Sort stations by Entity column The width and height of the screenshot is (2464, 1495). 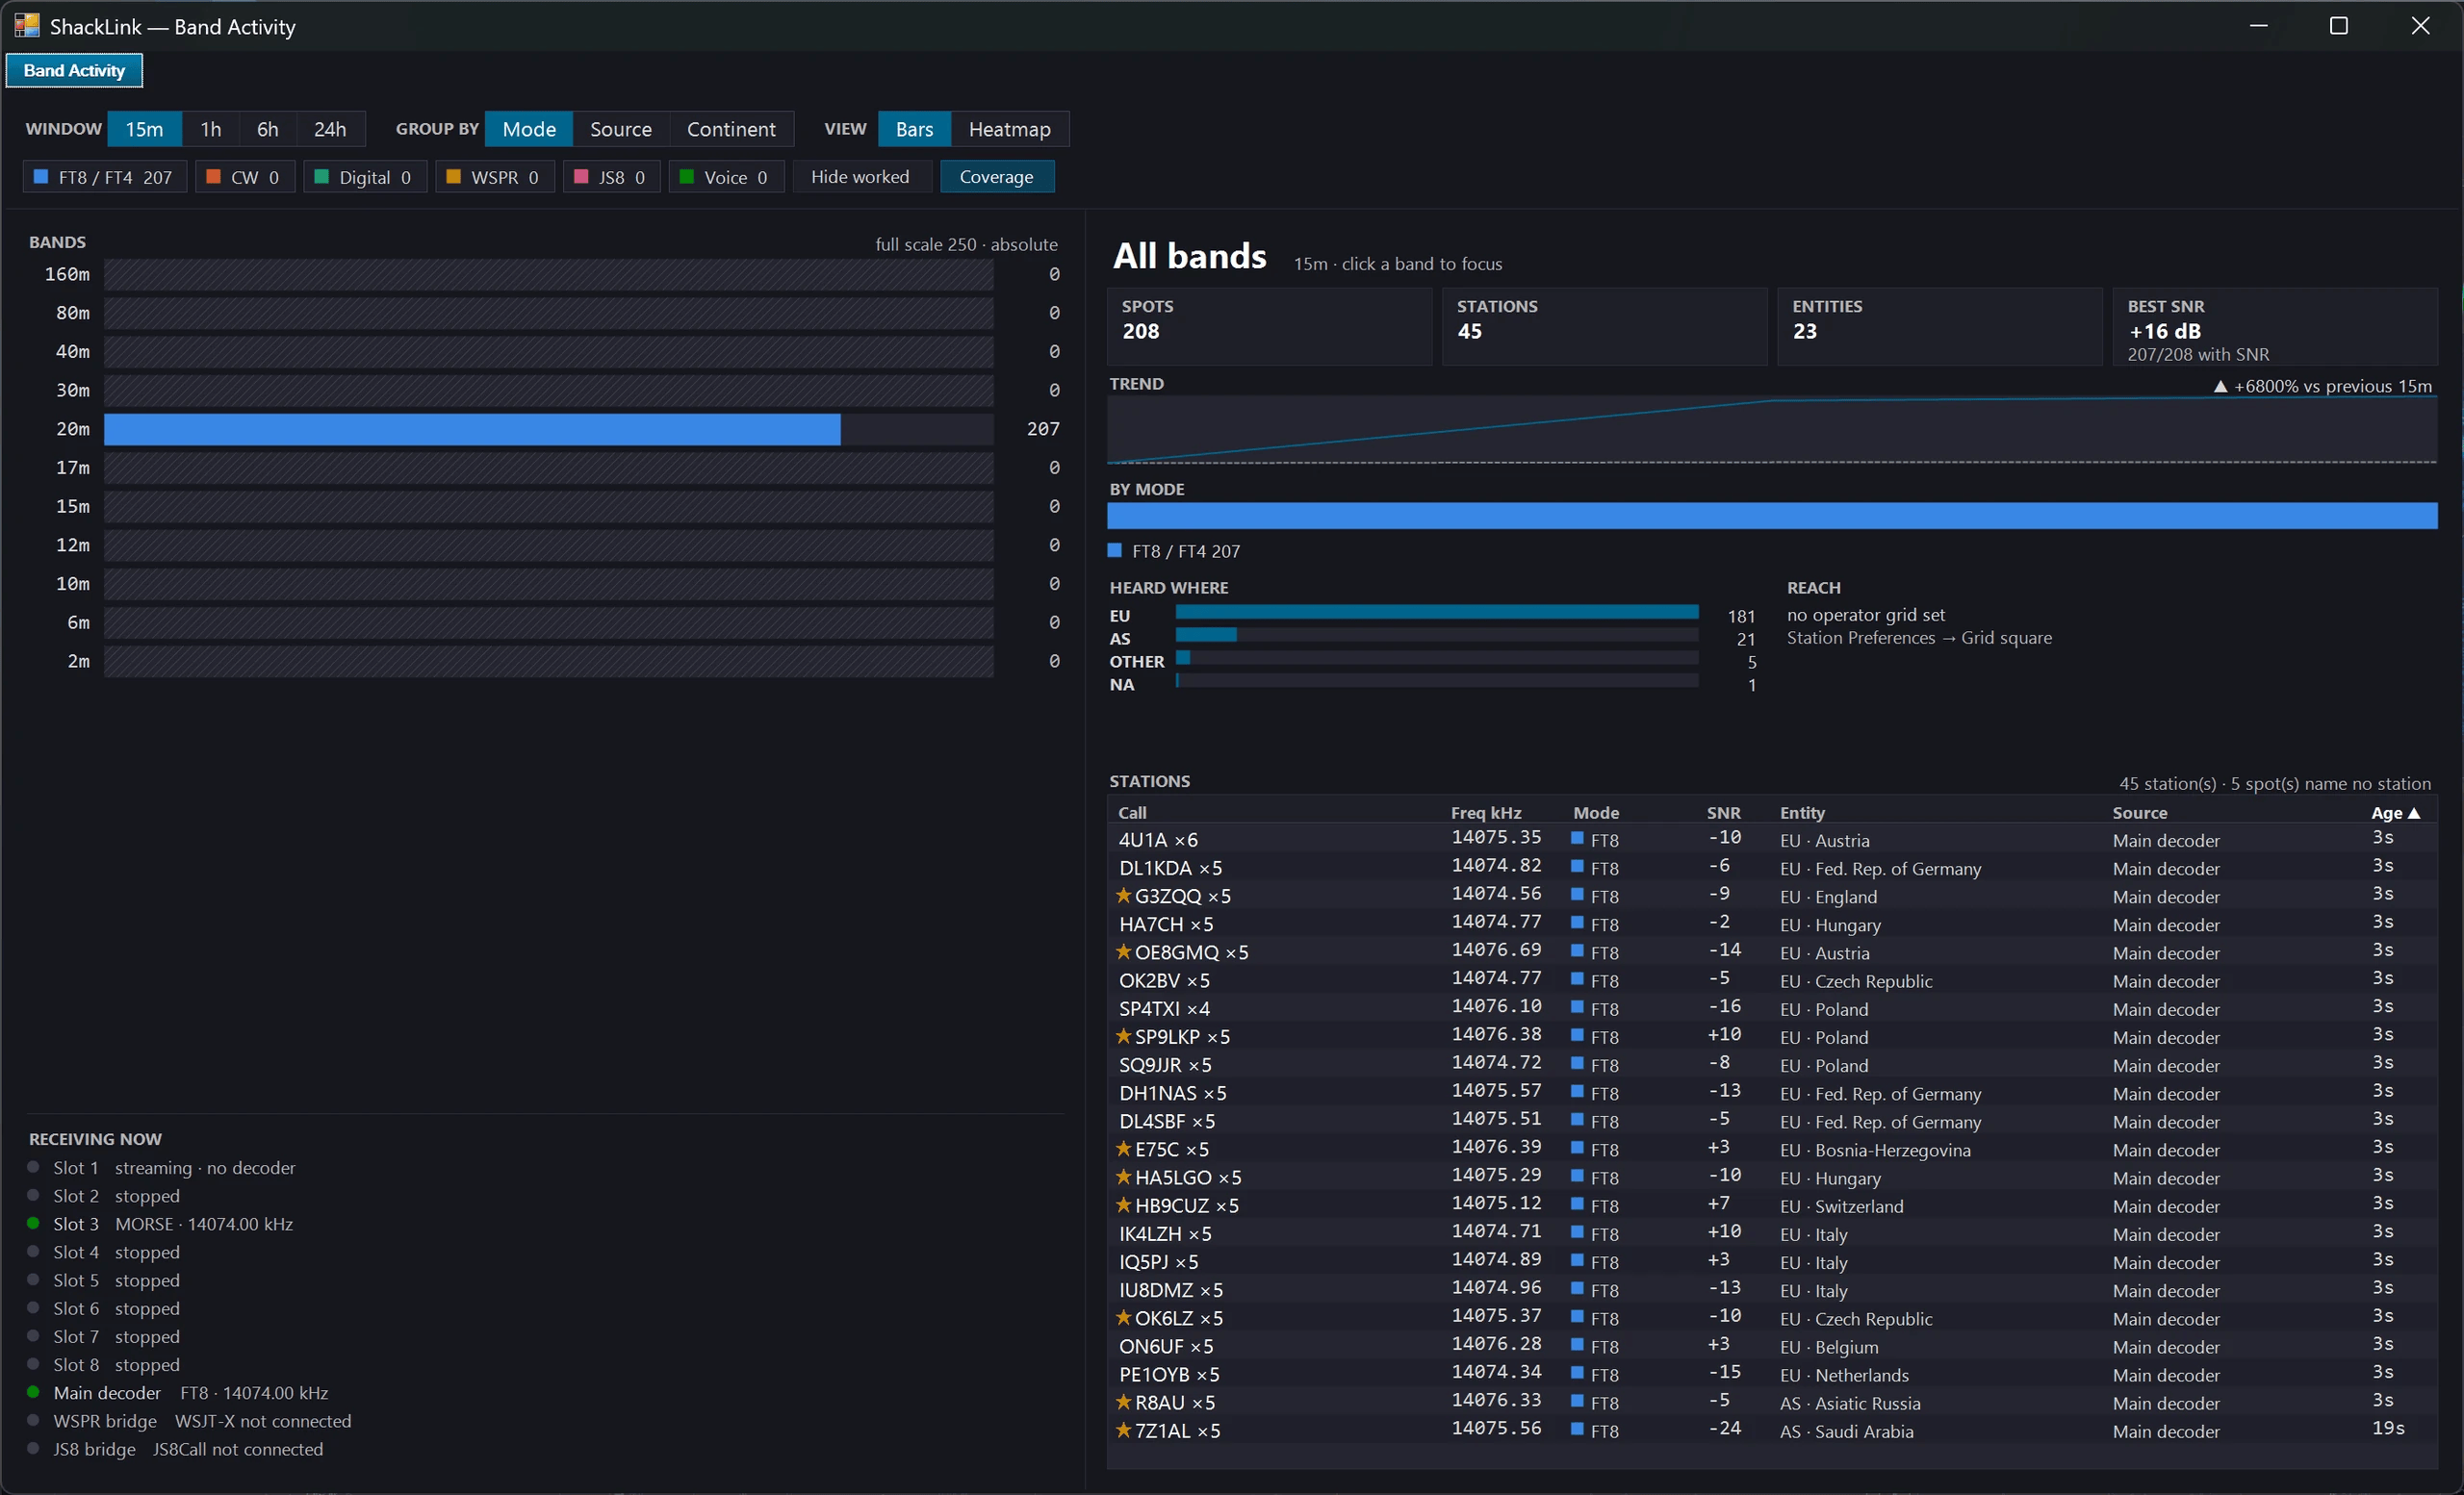pos(1802,813)
